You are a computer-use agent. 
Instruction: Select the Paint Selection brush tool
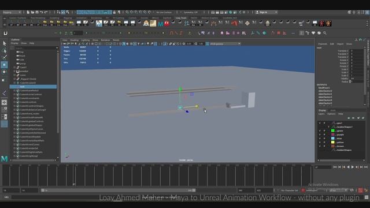tap(4, 57)
